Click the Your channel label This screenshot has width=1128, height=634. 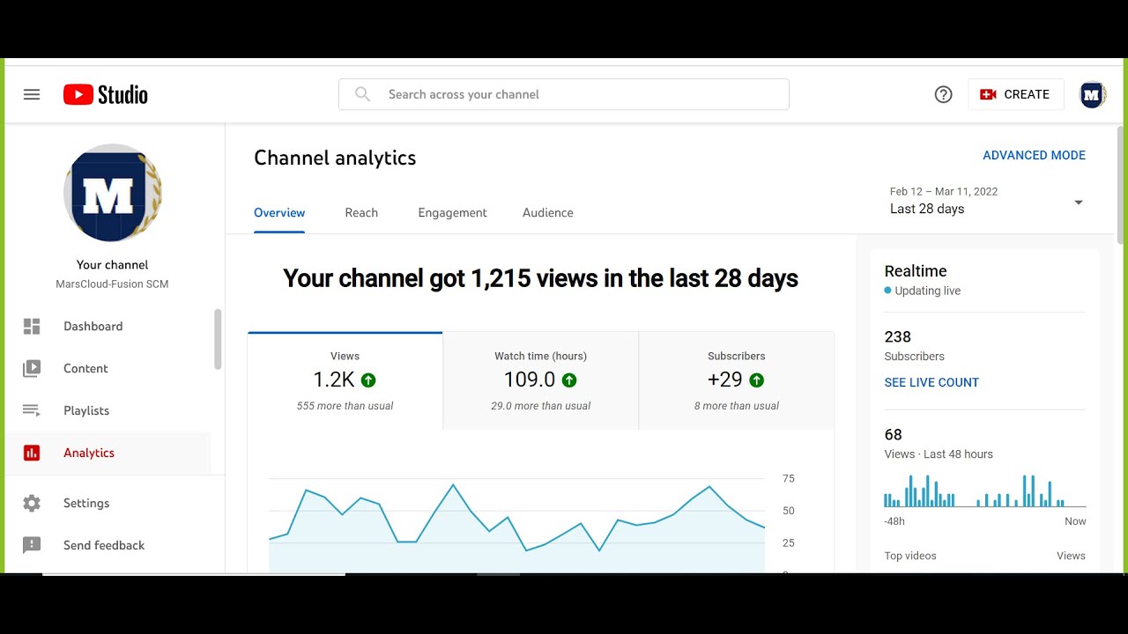[112, 265]
